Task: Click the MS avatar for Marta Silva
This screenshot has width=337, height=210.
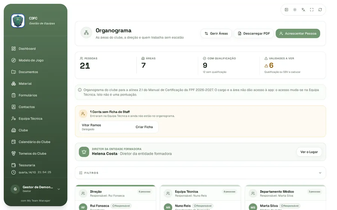Action: 253,207
